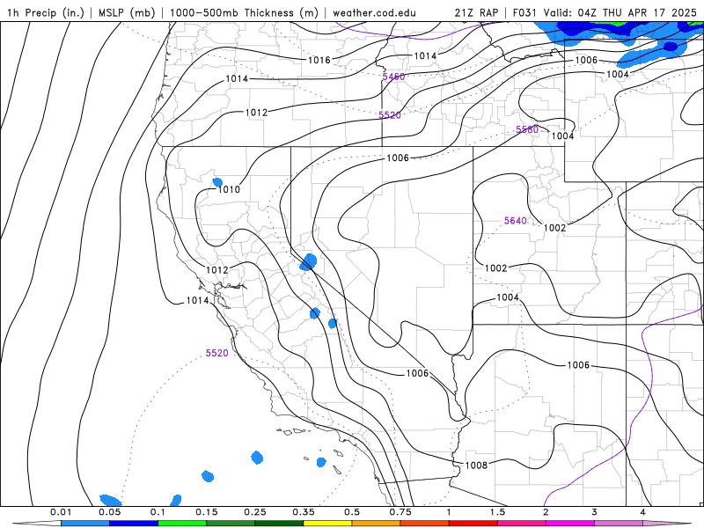Click the 0.35 legend value
The width and height of the screenshot is (704, 528).
point(304,512)
